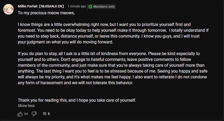Open Millie Parfait [NIJISANJI EN] channel name

[41, 6]
